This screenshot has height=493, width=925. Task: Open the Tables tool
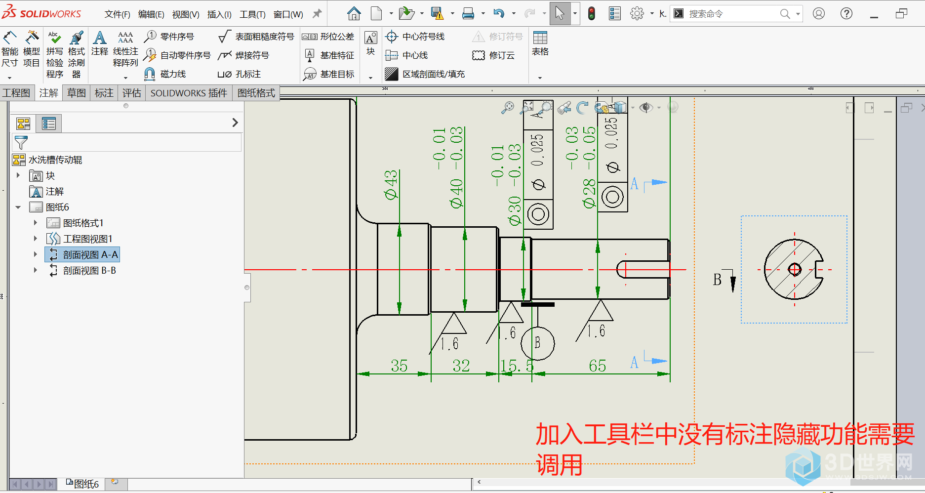tap(540, 43)
